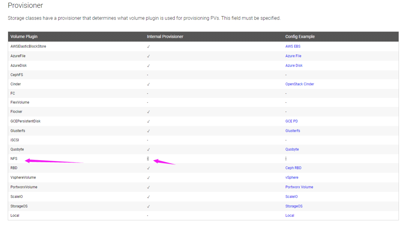The width and height of the screenshot is (404, 226).
Task: Click the Glusterfs config example link
Action: coord(292,131)
